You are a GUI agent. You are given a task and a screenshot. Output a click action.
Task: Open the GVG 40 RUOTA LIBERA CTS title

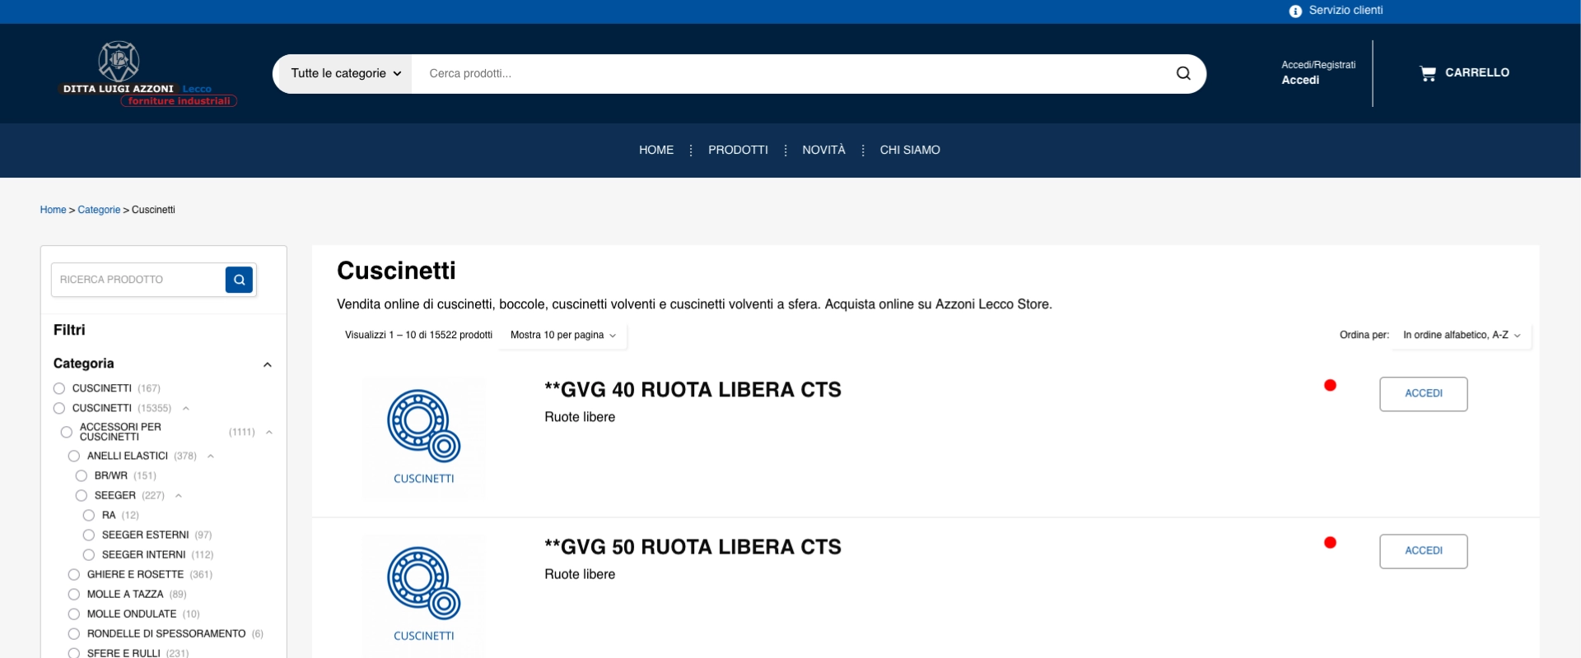(x=693, y=390)
